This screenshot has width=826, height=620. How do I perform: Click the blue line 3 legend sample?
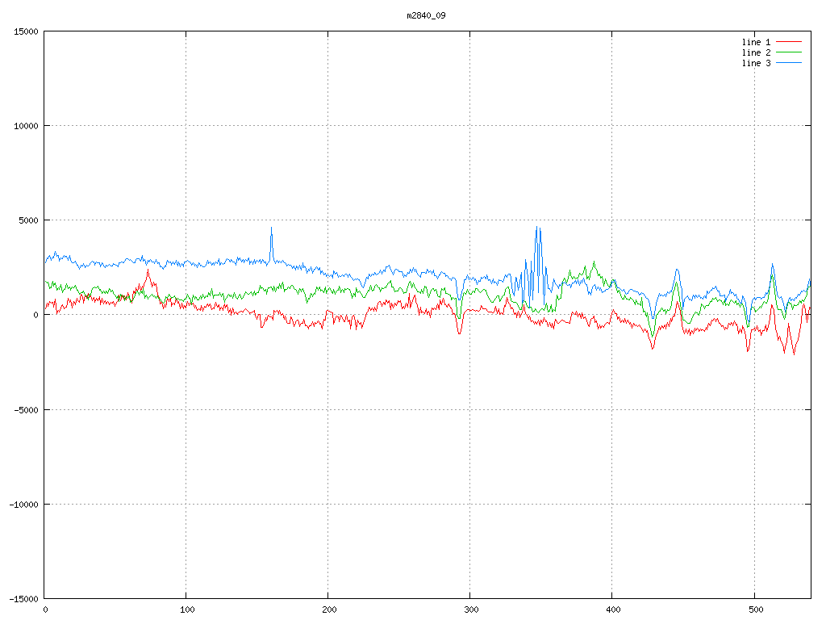click(x=789, y=63)
